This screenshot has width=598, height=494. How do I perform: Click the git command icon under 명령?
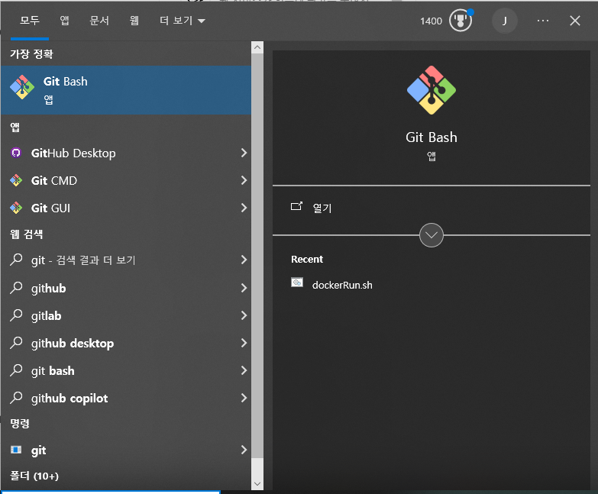[16, 450]
